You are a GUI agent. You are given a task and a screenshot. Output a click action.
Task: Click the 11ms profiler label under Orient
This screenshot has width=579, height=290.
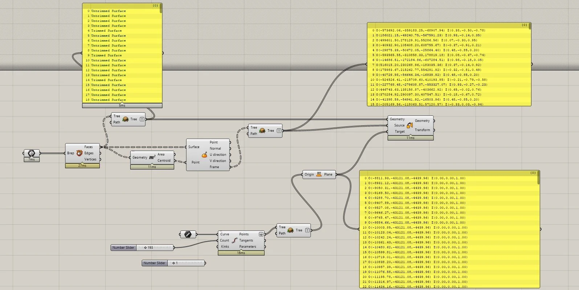[411, 138]
